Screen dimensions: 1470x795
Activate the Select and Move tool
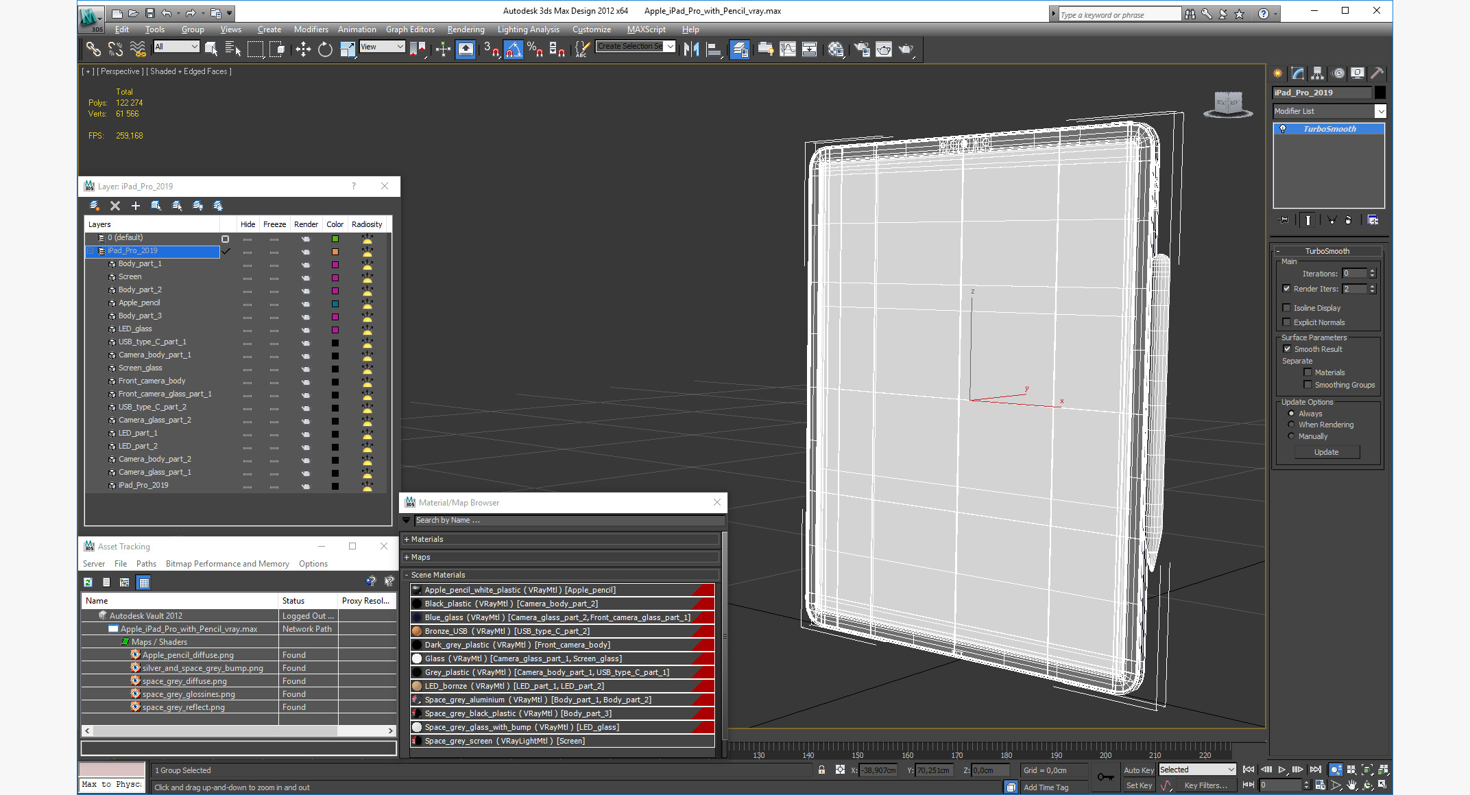click(303, 49)
